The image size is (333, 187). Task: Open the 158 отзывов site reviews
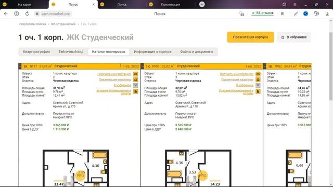click(x=262, y=13)
